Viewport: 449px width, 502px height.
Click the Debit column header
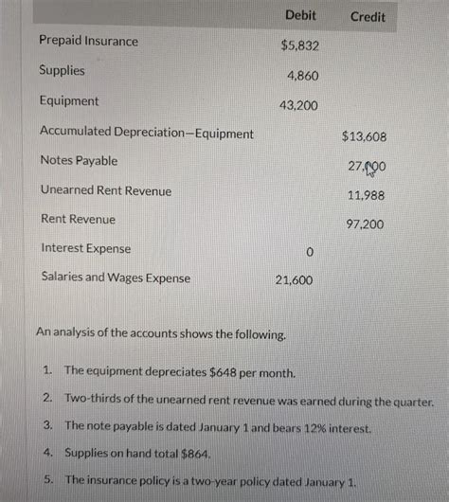[300, 15]
